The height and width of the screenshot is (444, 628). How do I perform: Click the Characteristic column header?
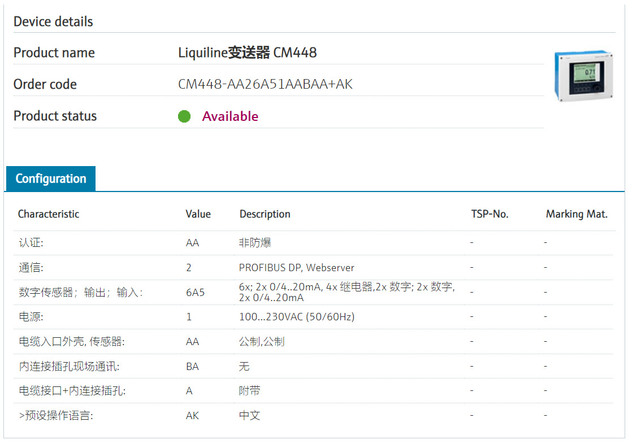[49, 214]
